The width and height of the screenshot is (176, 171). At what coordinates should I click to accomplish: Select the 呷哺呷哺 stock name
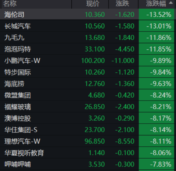18,164
